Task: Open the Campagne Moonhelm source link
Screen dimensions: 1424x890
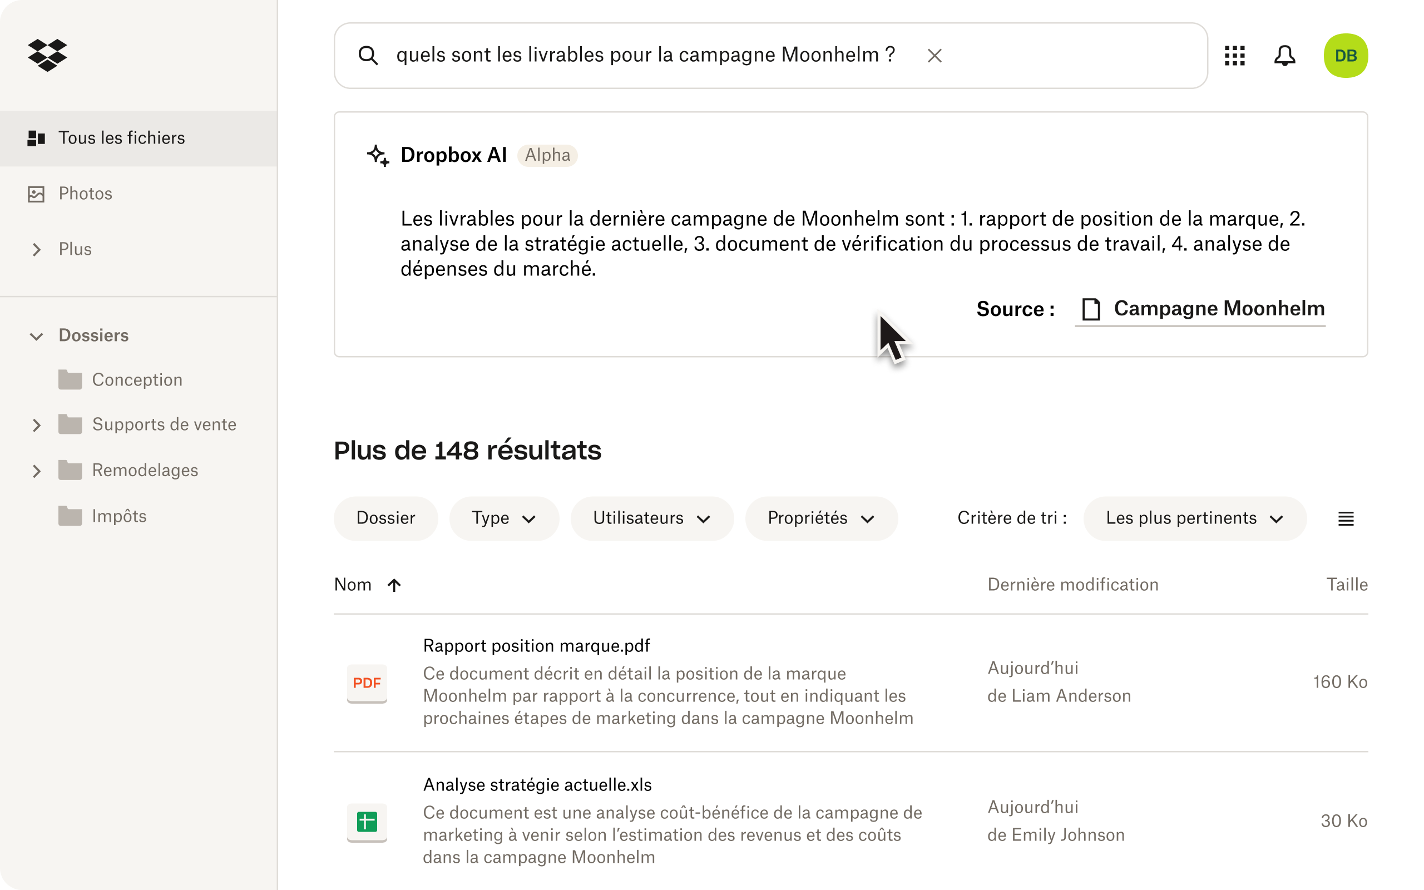Action: 1200,309
